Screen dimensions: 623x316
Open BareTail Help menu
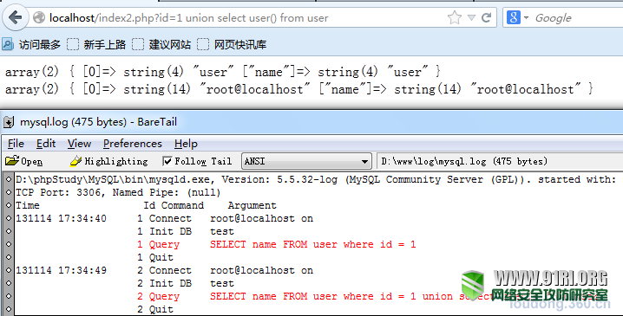186,144
